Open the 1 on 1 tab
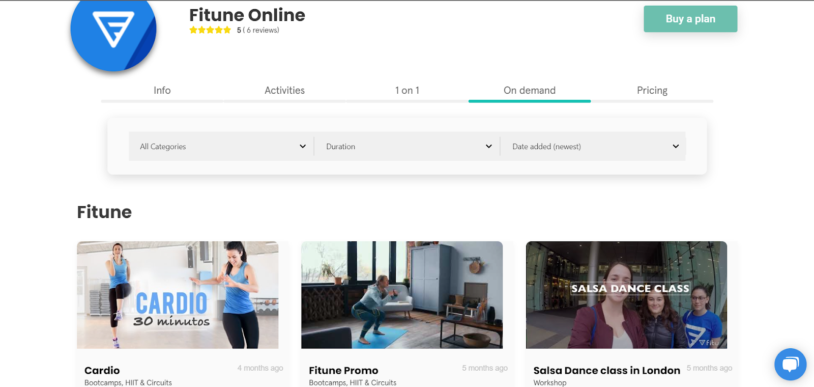814x387 pixels. (407, 91)
